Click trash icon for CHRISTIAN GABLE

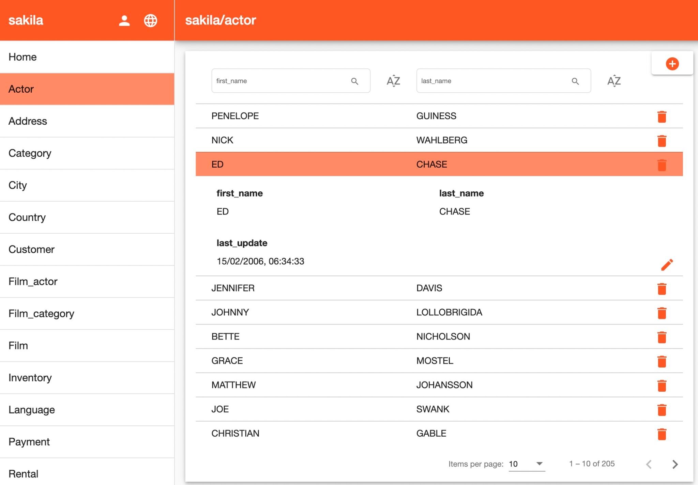click(662, 434)
